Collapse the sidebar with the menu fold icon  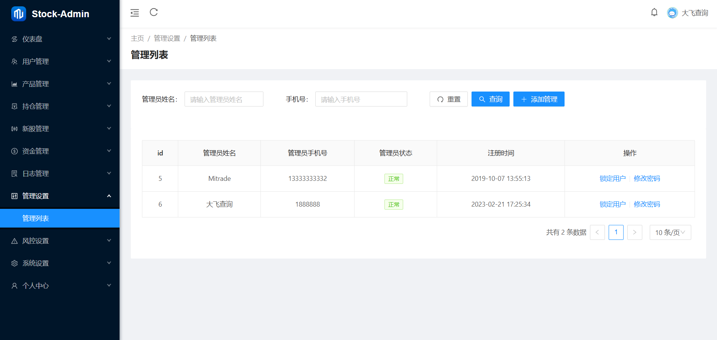135,13
